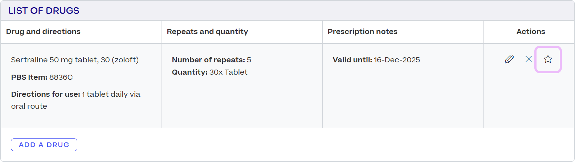575x162 pixels.
Task: Select the Drug and directions column header
Action: pyautogui.click(x=43, y=32)
